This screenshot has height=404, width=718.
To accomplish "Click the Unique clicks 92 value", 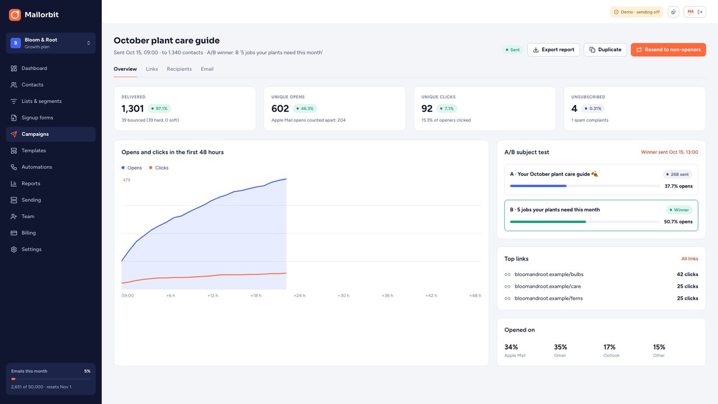I will point(427,109).
